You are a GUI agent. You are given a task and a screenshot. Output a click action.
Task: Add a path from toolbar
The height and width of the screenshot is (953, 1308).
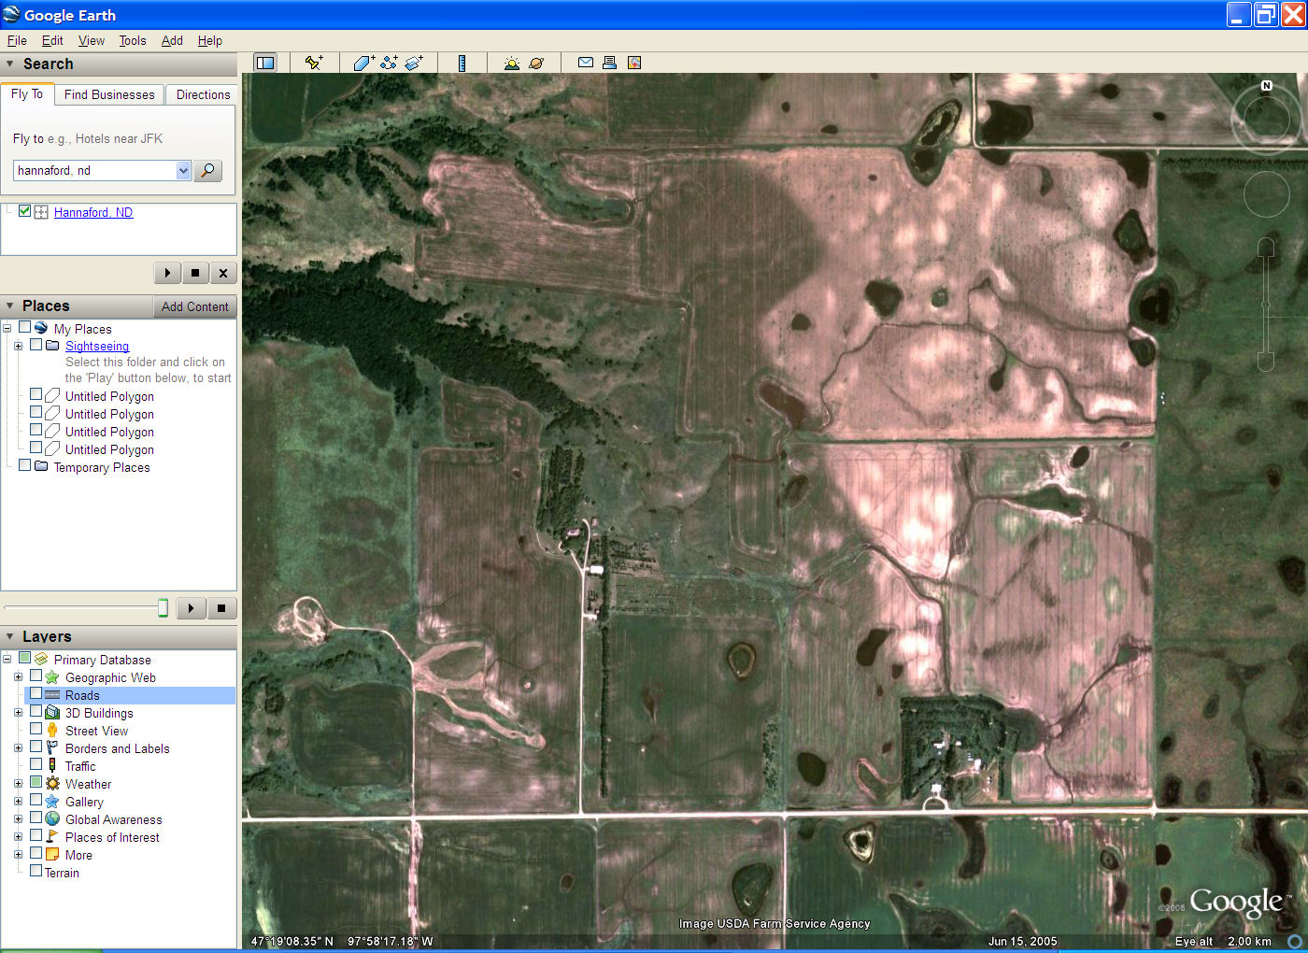click(x=389, y=63)
